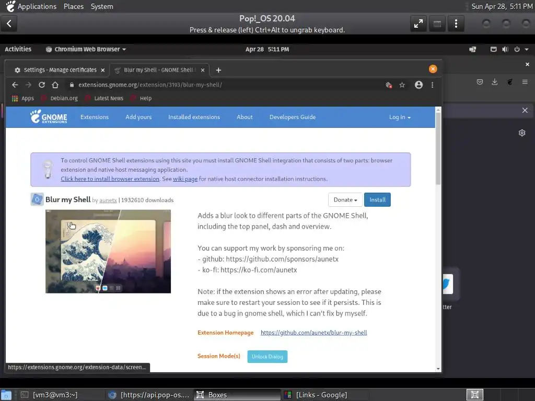Click the Unlock Dialog session mode badge
The image size is (535, 401).
pyautogui.click(x=267, y=357)
